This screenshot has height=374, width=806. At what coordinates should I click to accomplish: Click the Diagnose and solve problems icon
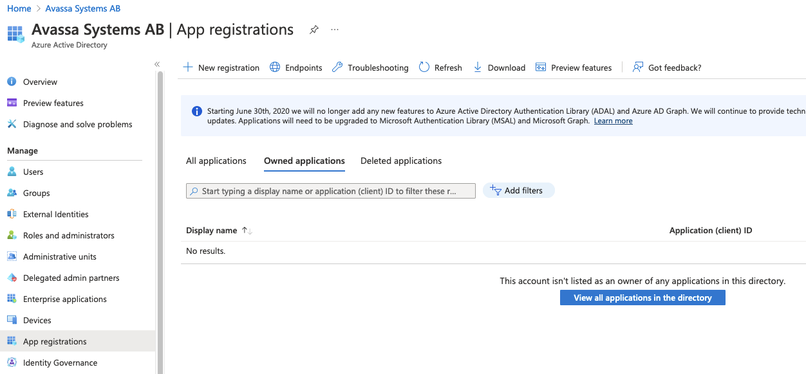click(12, 124)
